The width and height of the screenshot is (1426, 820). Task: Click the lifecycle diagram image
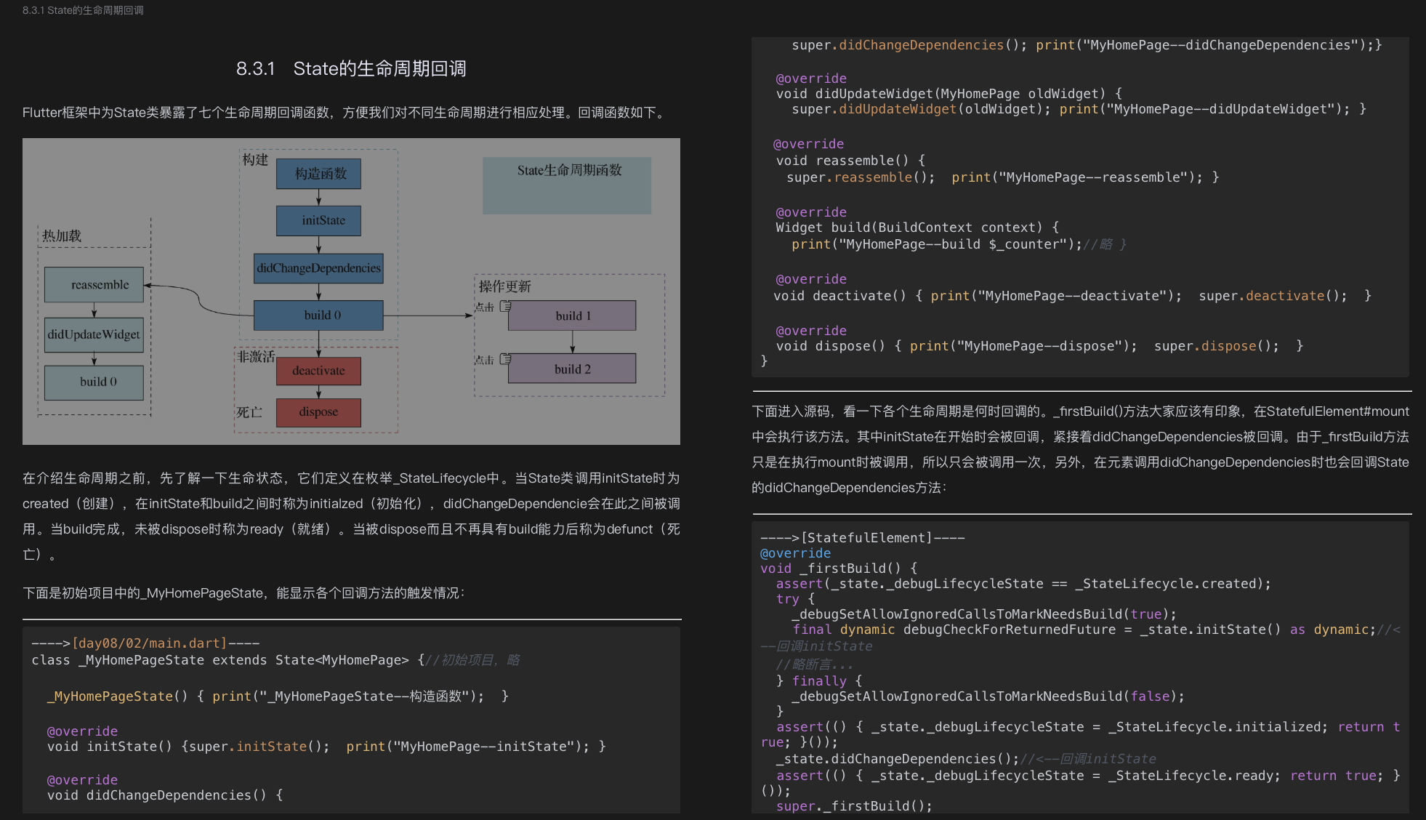[x=353, y=291]
